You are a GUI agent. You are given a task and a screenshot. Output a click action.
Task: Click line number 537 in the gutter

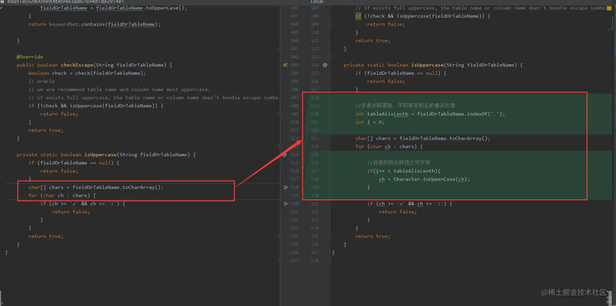point(315,252)
